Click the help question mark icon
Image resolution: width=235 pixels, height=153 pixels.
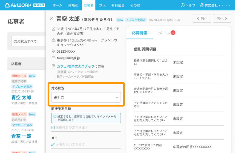pyautogui.click(x=182, y=5)
